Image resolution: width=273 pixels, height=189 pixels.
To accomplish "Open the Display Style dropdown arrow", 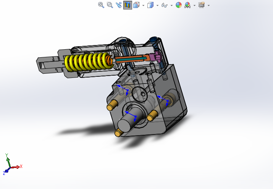I will 157,5.
